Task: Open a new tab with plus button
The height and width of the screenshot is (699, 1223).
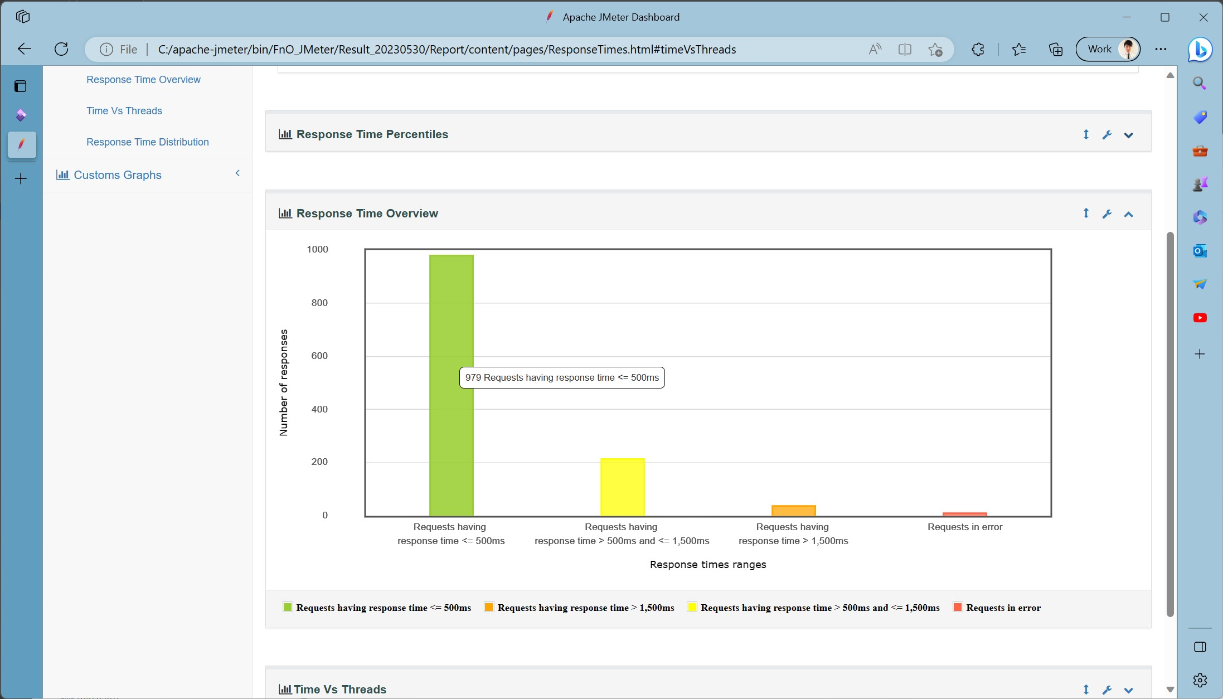Action: click(x=21, y=178)
